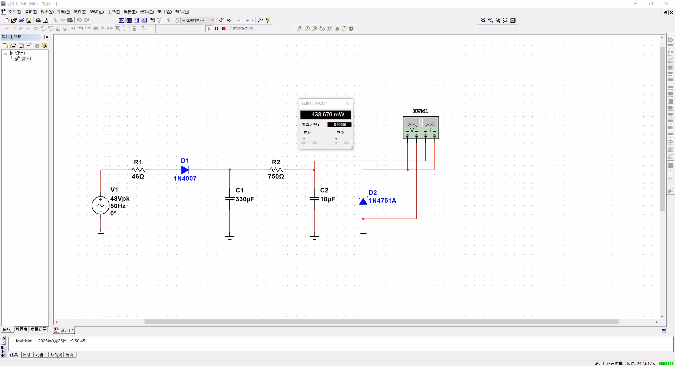Open the in-use list dropdown
The image size is (675, 366).
click(x=212, y=20)
